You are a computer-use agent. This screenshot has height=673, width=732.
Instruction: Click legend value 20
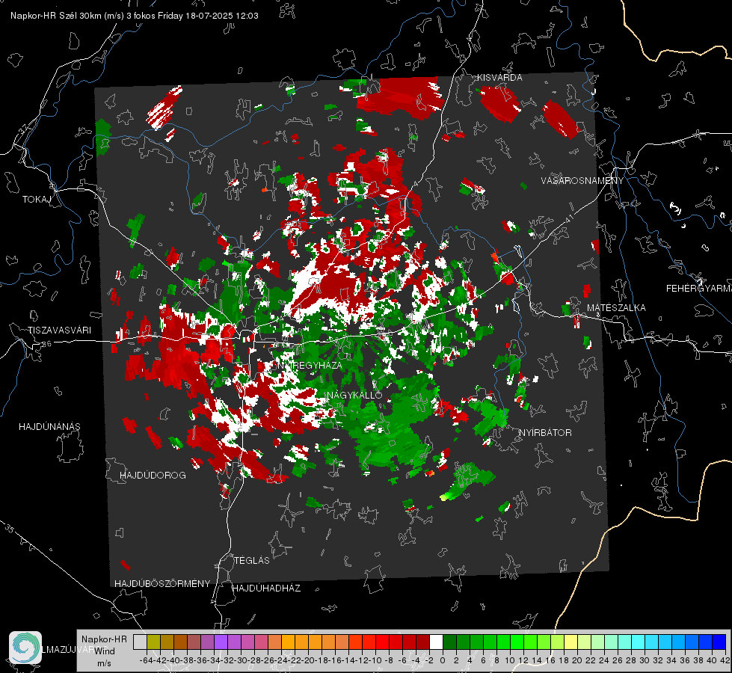[x=577, y=661]
